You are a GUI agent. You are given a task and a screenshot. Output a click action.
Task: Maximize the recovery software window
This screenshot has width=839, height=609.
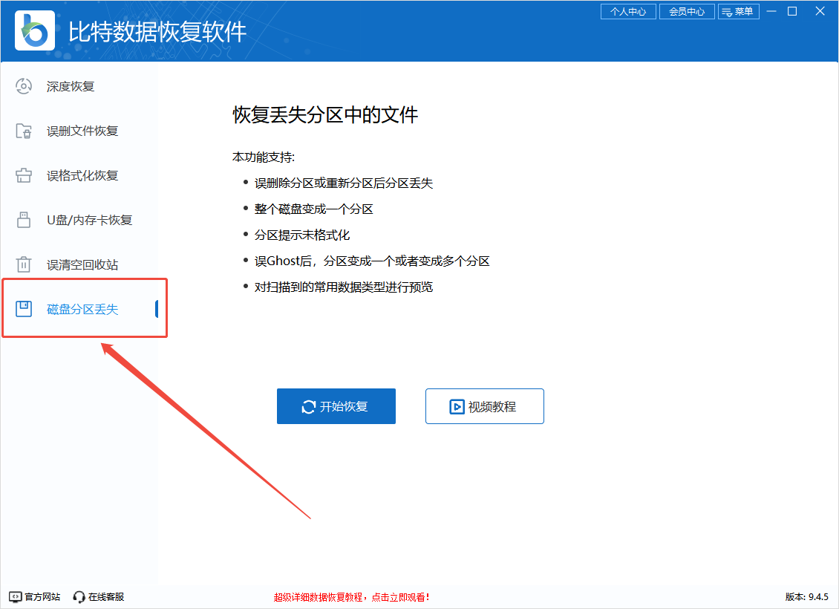click(x=792, y=11)
